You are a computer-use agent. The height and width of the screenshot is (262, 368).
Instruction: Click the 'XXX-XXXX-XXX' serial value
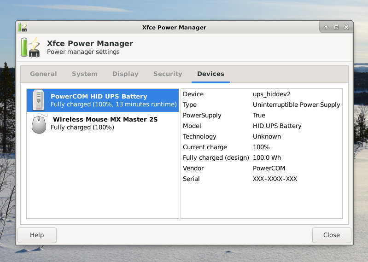(x=275, y=179)
